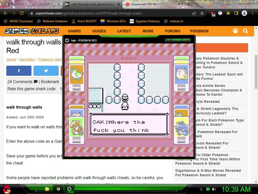This screenshot has width=258, height=194.
Task: Click the OAK dialogue box in bgb
Action: [129, 124]
